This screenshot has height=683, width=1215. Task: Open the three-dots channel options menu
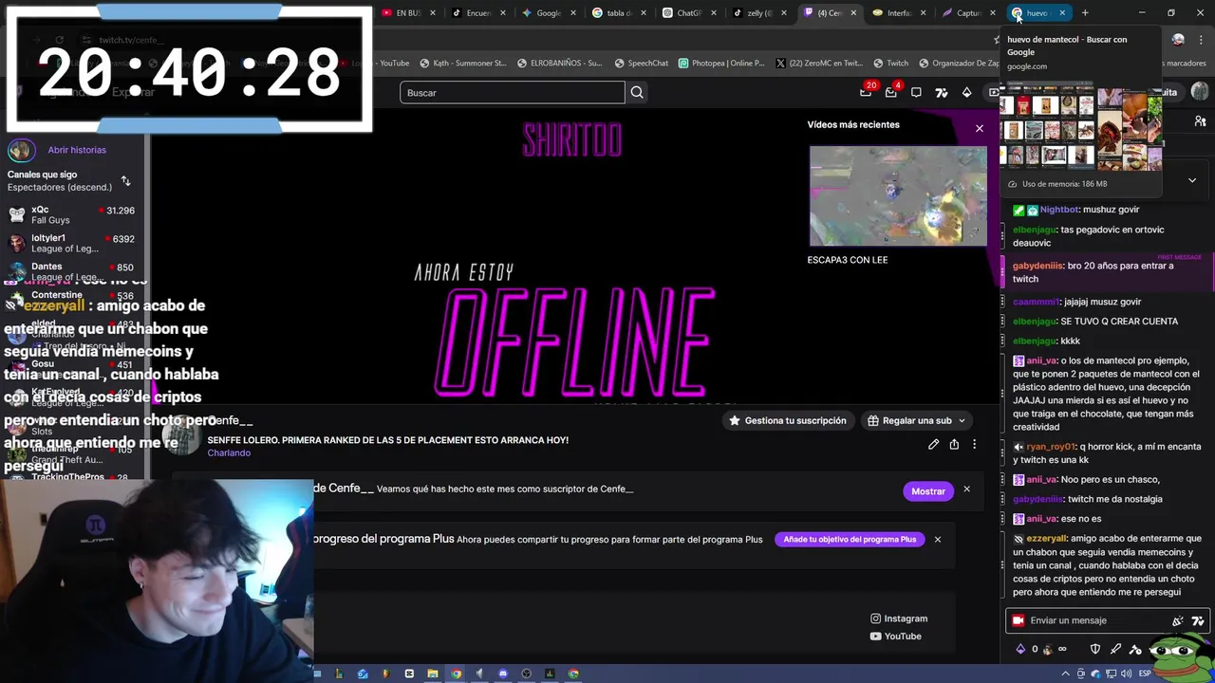(974, 444)
